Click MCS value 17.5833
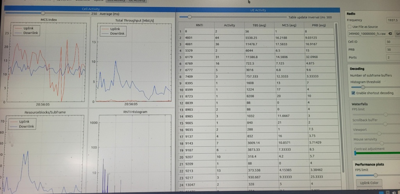This screenshot has width=400, height=194. (289, 44)
